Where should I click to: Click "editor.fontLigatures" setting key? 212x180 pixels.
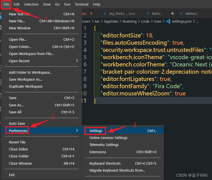tap(129, 79)
